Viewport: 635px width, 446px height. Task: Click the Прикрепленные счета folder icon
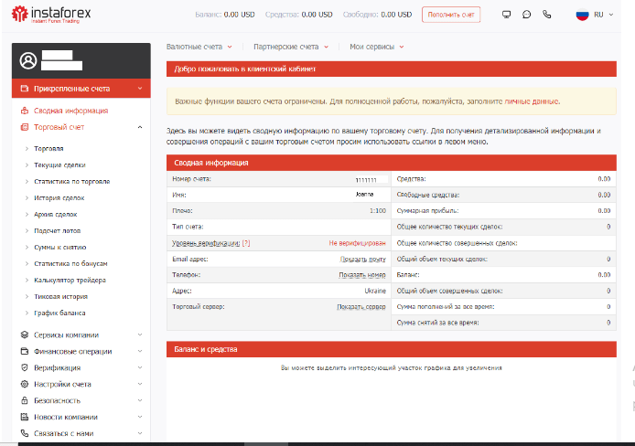[25, 88]
